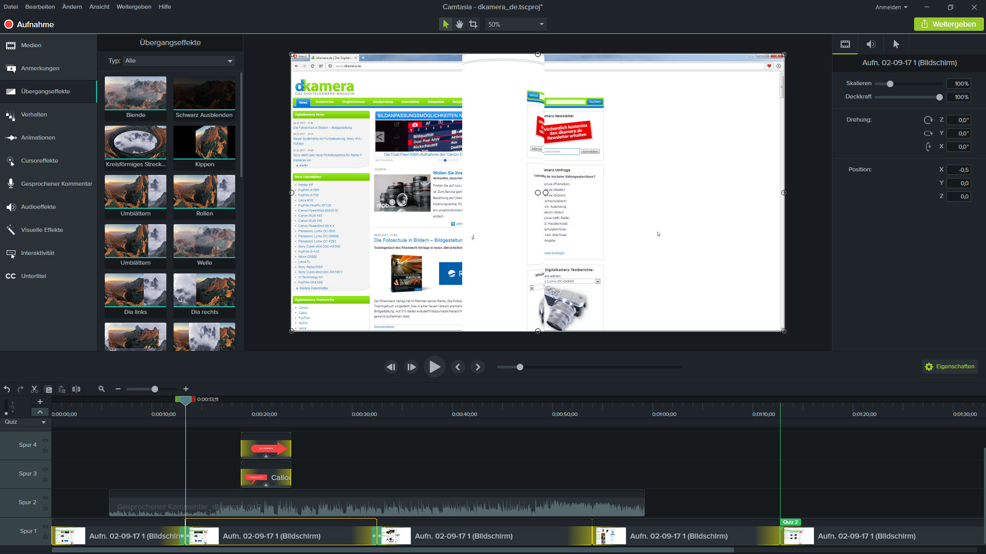Image resolution: width=986 pixels, height=554 pixels.
Task: Open the Eigenschaften panel
Action: pos(950,366)
